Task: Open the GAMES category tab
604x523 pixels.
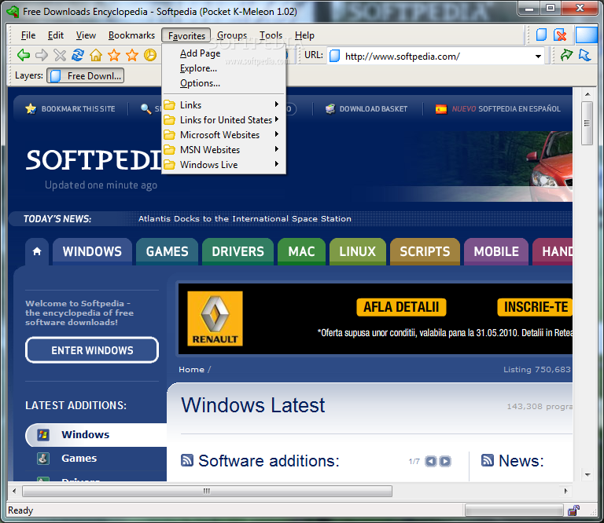Action: pos(168,251)
